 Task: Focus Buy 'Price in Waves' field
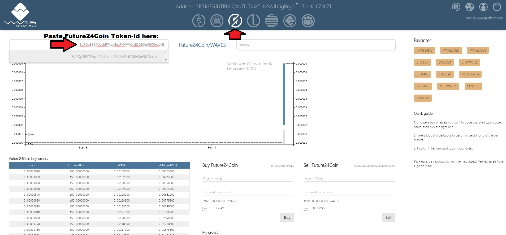[x=248, y=178]
